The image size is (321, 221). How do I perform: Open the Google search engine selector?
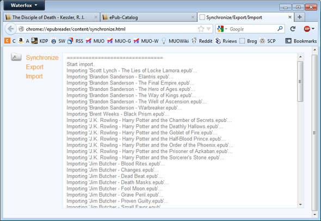coord(222,29)
